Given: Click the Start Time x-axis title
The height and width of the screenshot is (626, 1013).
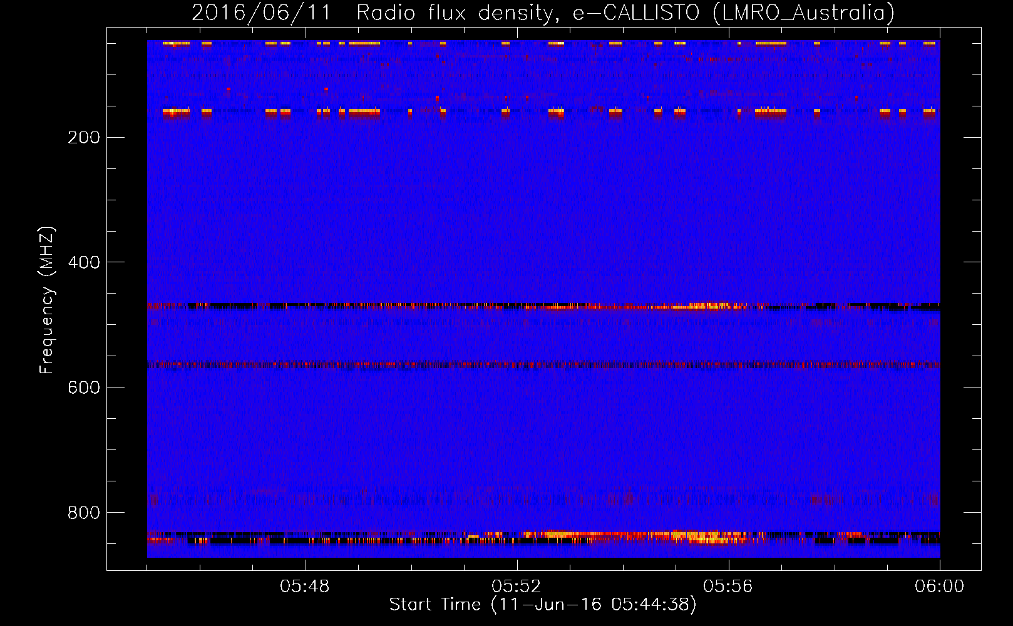Looking at the screenshot, I should tap(543, 605).
